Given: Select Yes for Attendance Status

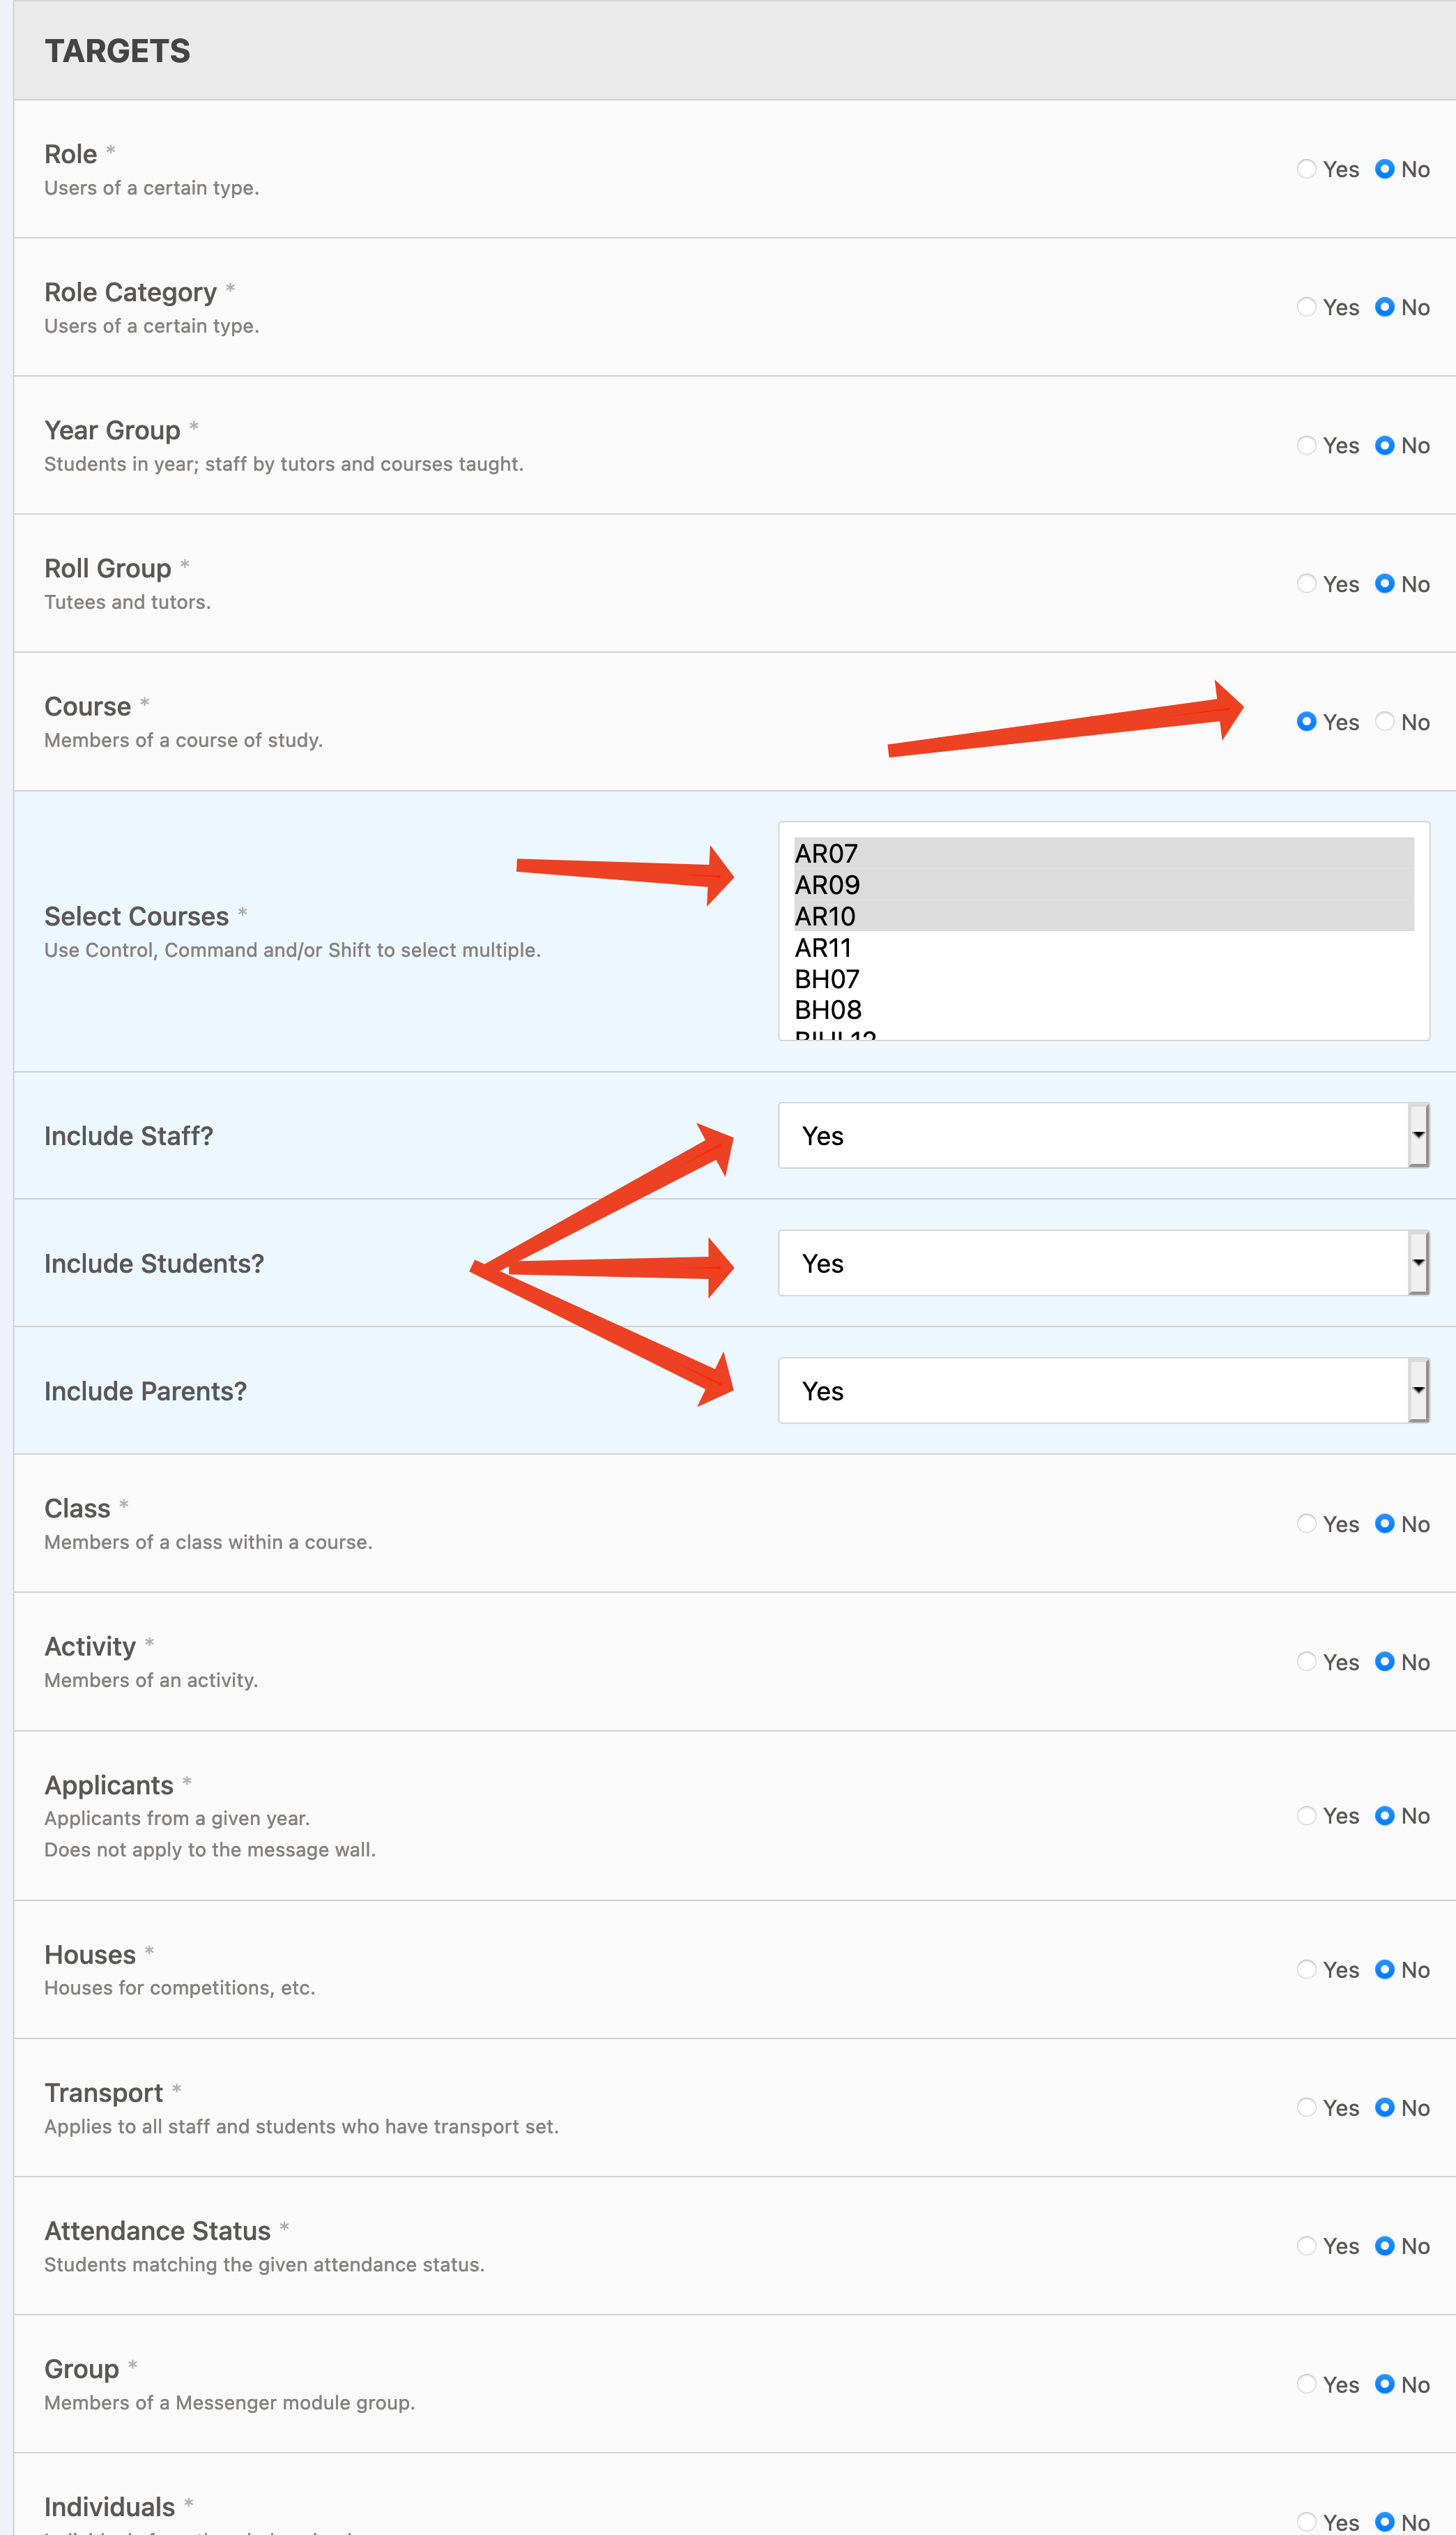Looking at the screenshot, I should pyautogui.click(x=1306, y=2246).
